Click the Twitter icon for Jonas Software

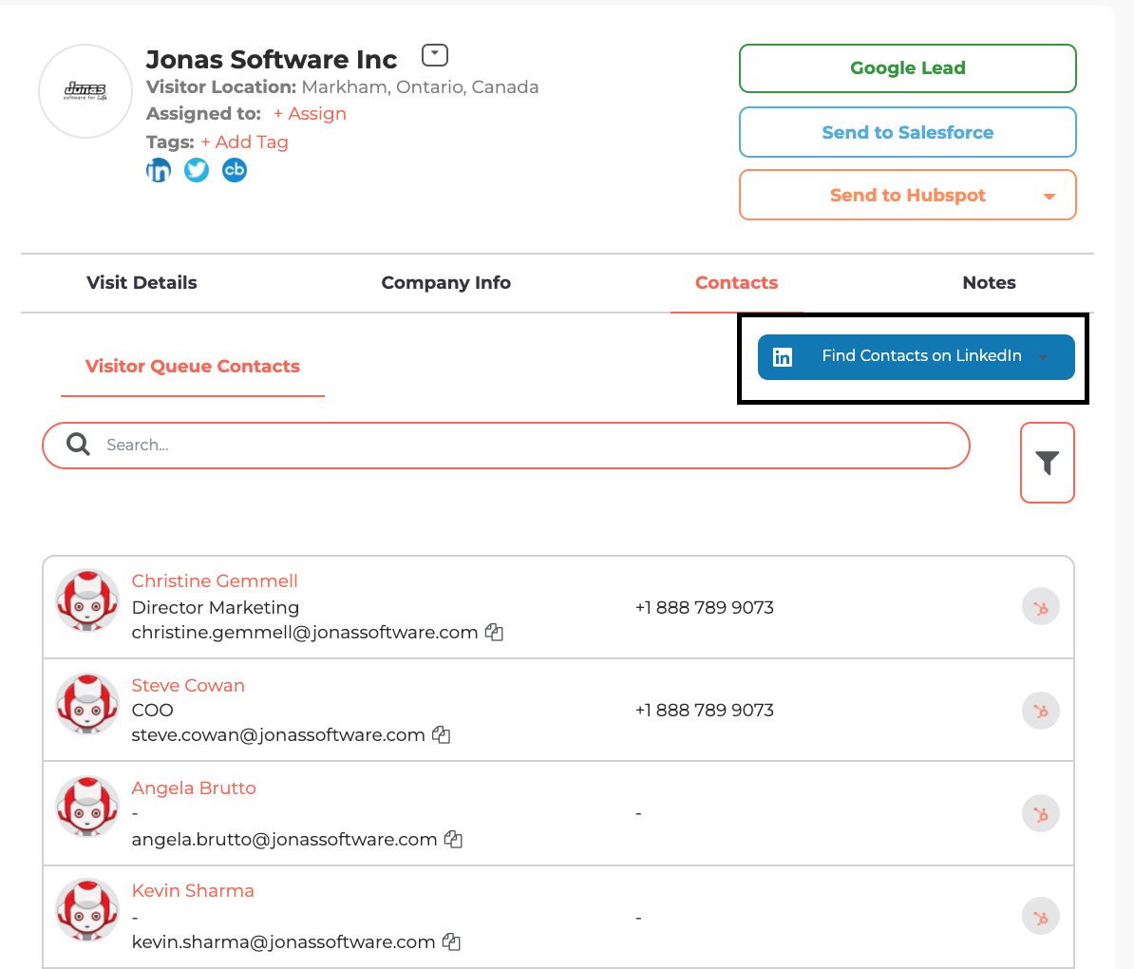196,169
